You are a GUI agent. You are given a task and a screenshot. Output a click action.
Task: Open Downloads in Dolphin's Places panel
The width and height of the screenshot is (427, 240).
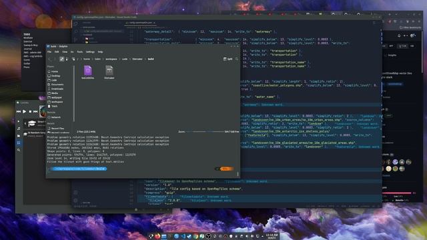click(55, 89)
